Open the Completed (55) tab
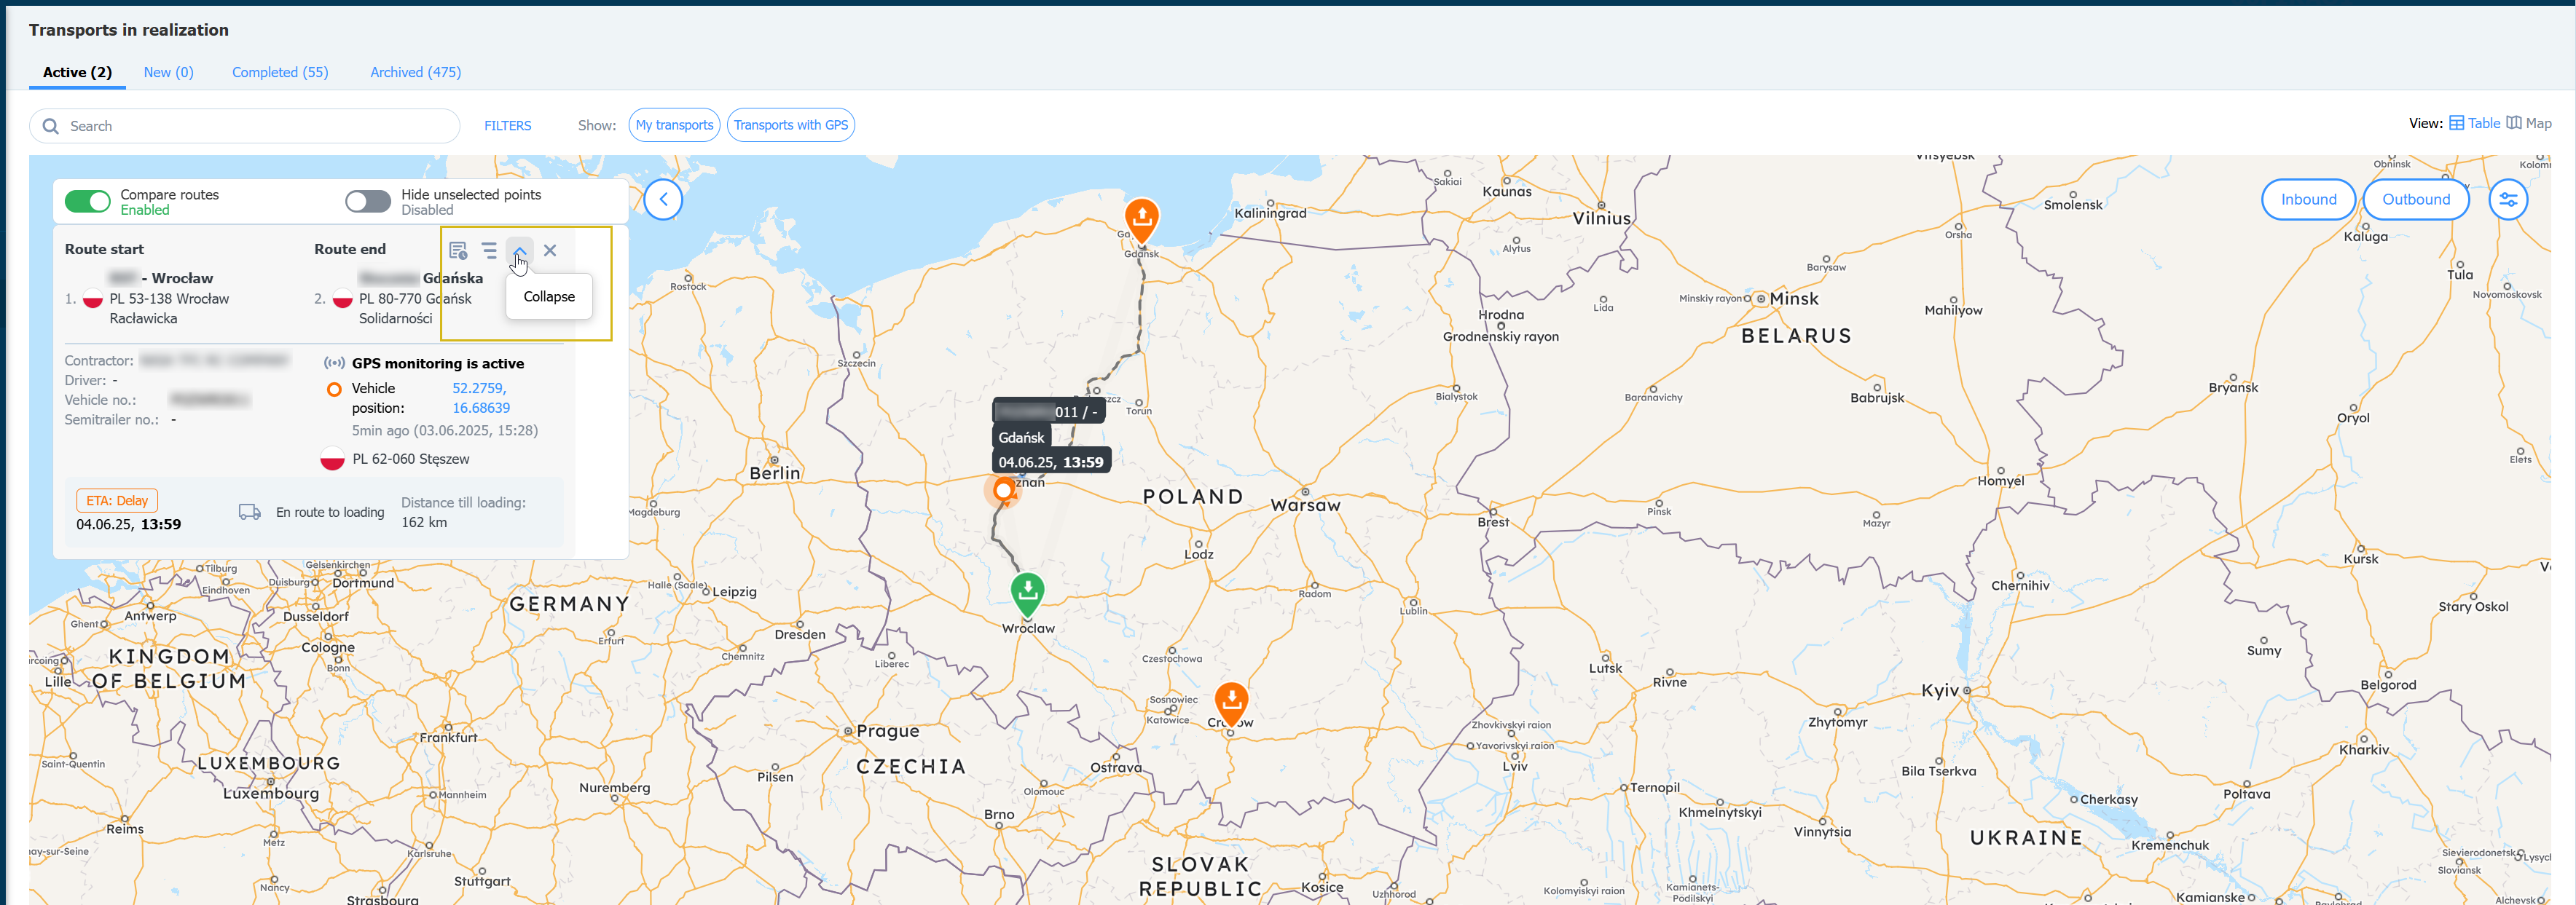Image resolution: width=2576 pixels, height=905 pixels. pyautogui.click(x=280, y=72)
